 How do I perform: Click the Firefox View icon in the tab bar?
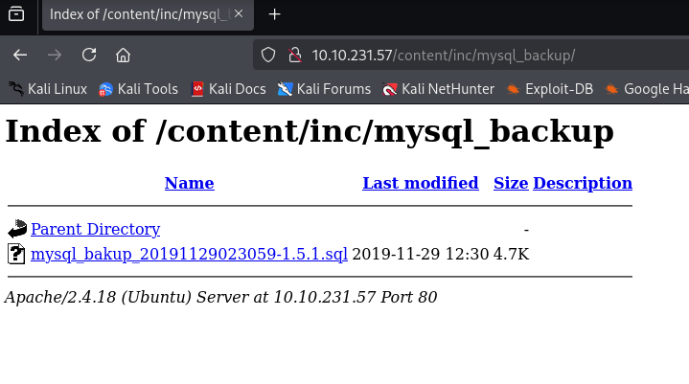[16, 14]
